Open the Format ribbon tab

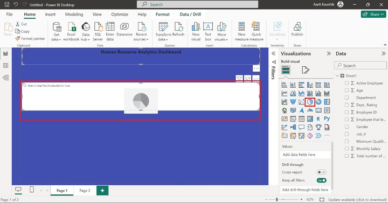163,15
